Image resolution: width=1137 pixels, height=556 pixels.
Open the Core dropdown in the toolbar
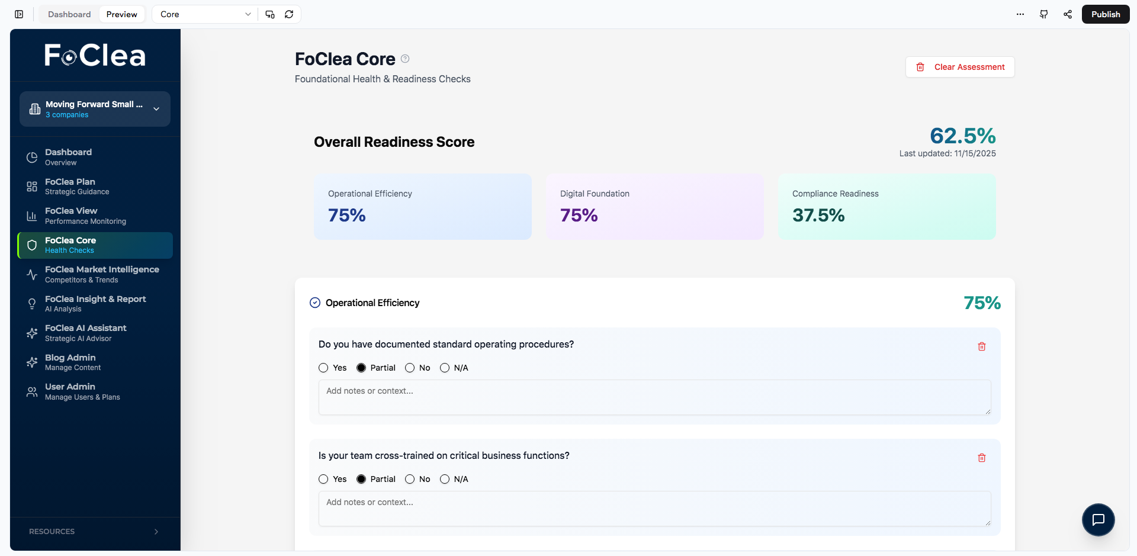click(204, 14)
